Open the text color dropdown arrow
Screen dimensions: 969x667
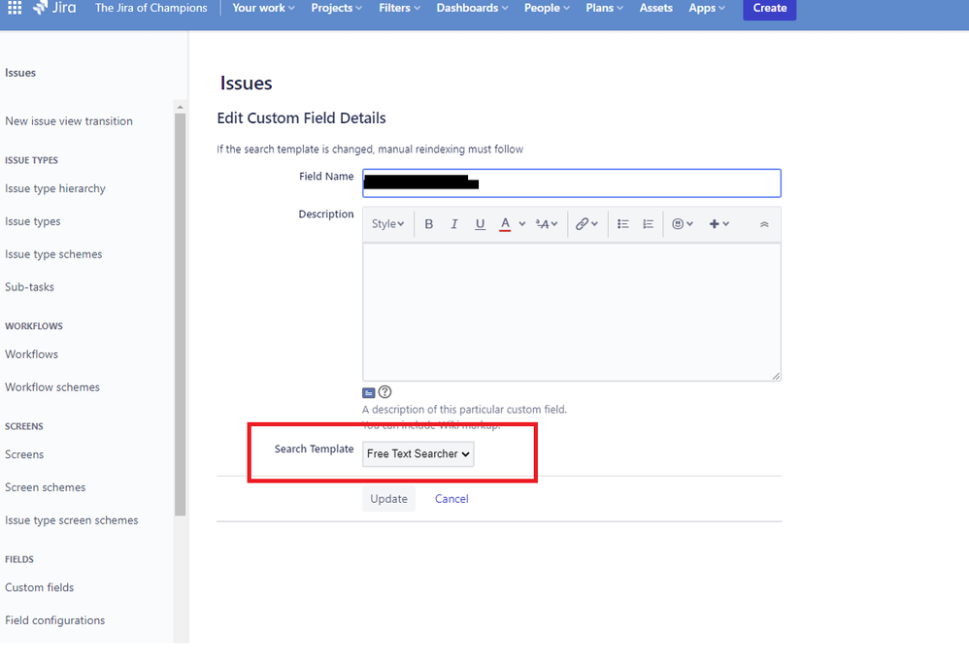tap(522, 223)
